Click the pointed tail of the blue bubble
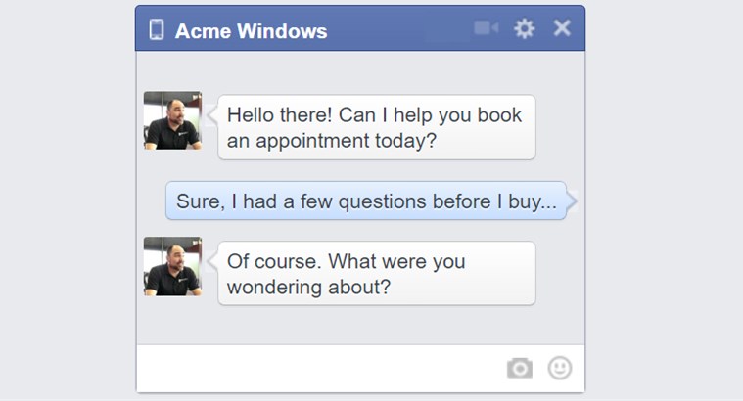Viewport: 743px width, 401px height. click(572, 201)
